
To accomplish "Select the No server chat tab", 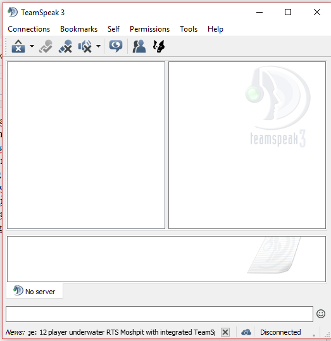I will (x=35, y=291).
